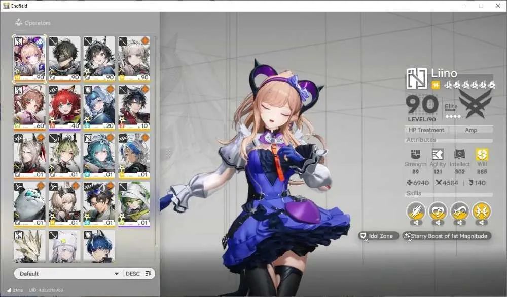The height and width of the screenshot is (297, 507).
Task: Click the Liino name text
Action: [x=444, y=73]
